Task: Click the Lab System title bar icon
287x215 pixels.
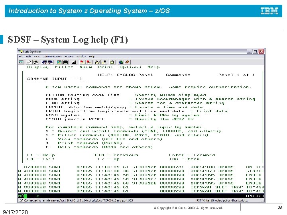Action: (x=20, y=51)
